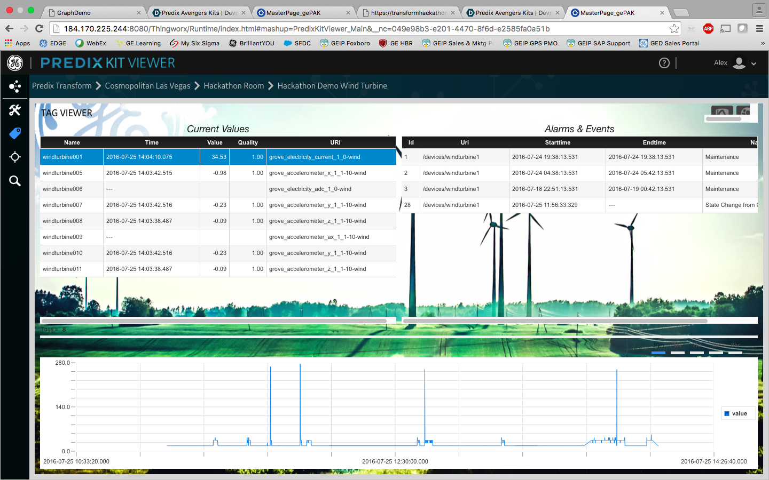The width and height of the screenshot is (769, 480).
Task: Sort Current Values by Name column header
Action: click(72, 142)
